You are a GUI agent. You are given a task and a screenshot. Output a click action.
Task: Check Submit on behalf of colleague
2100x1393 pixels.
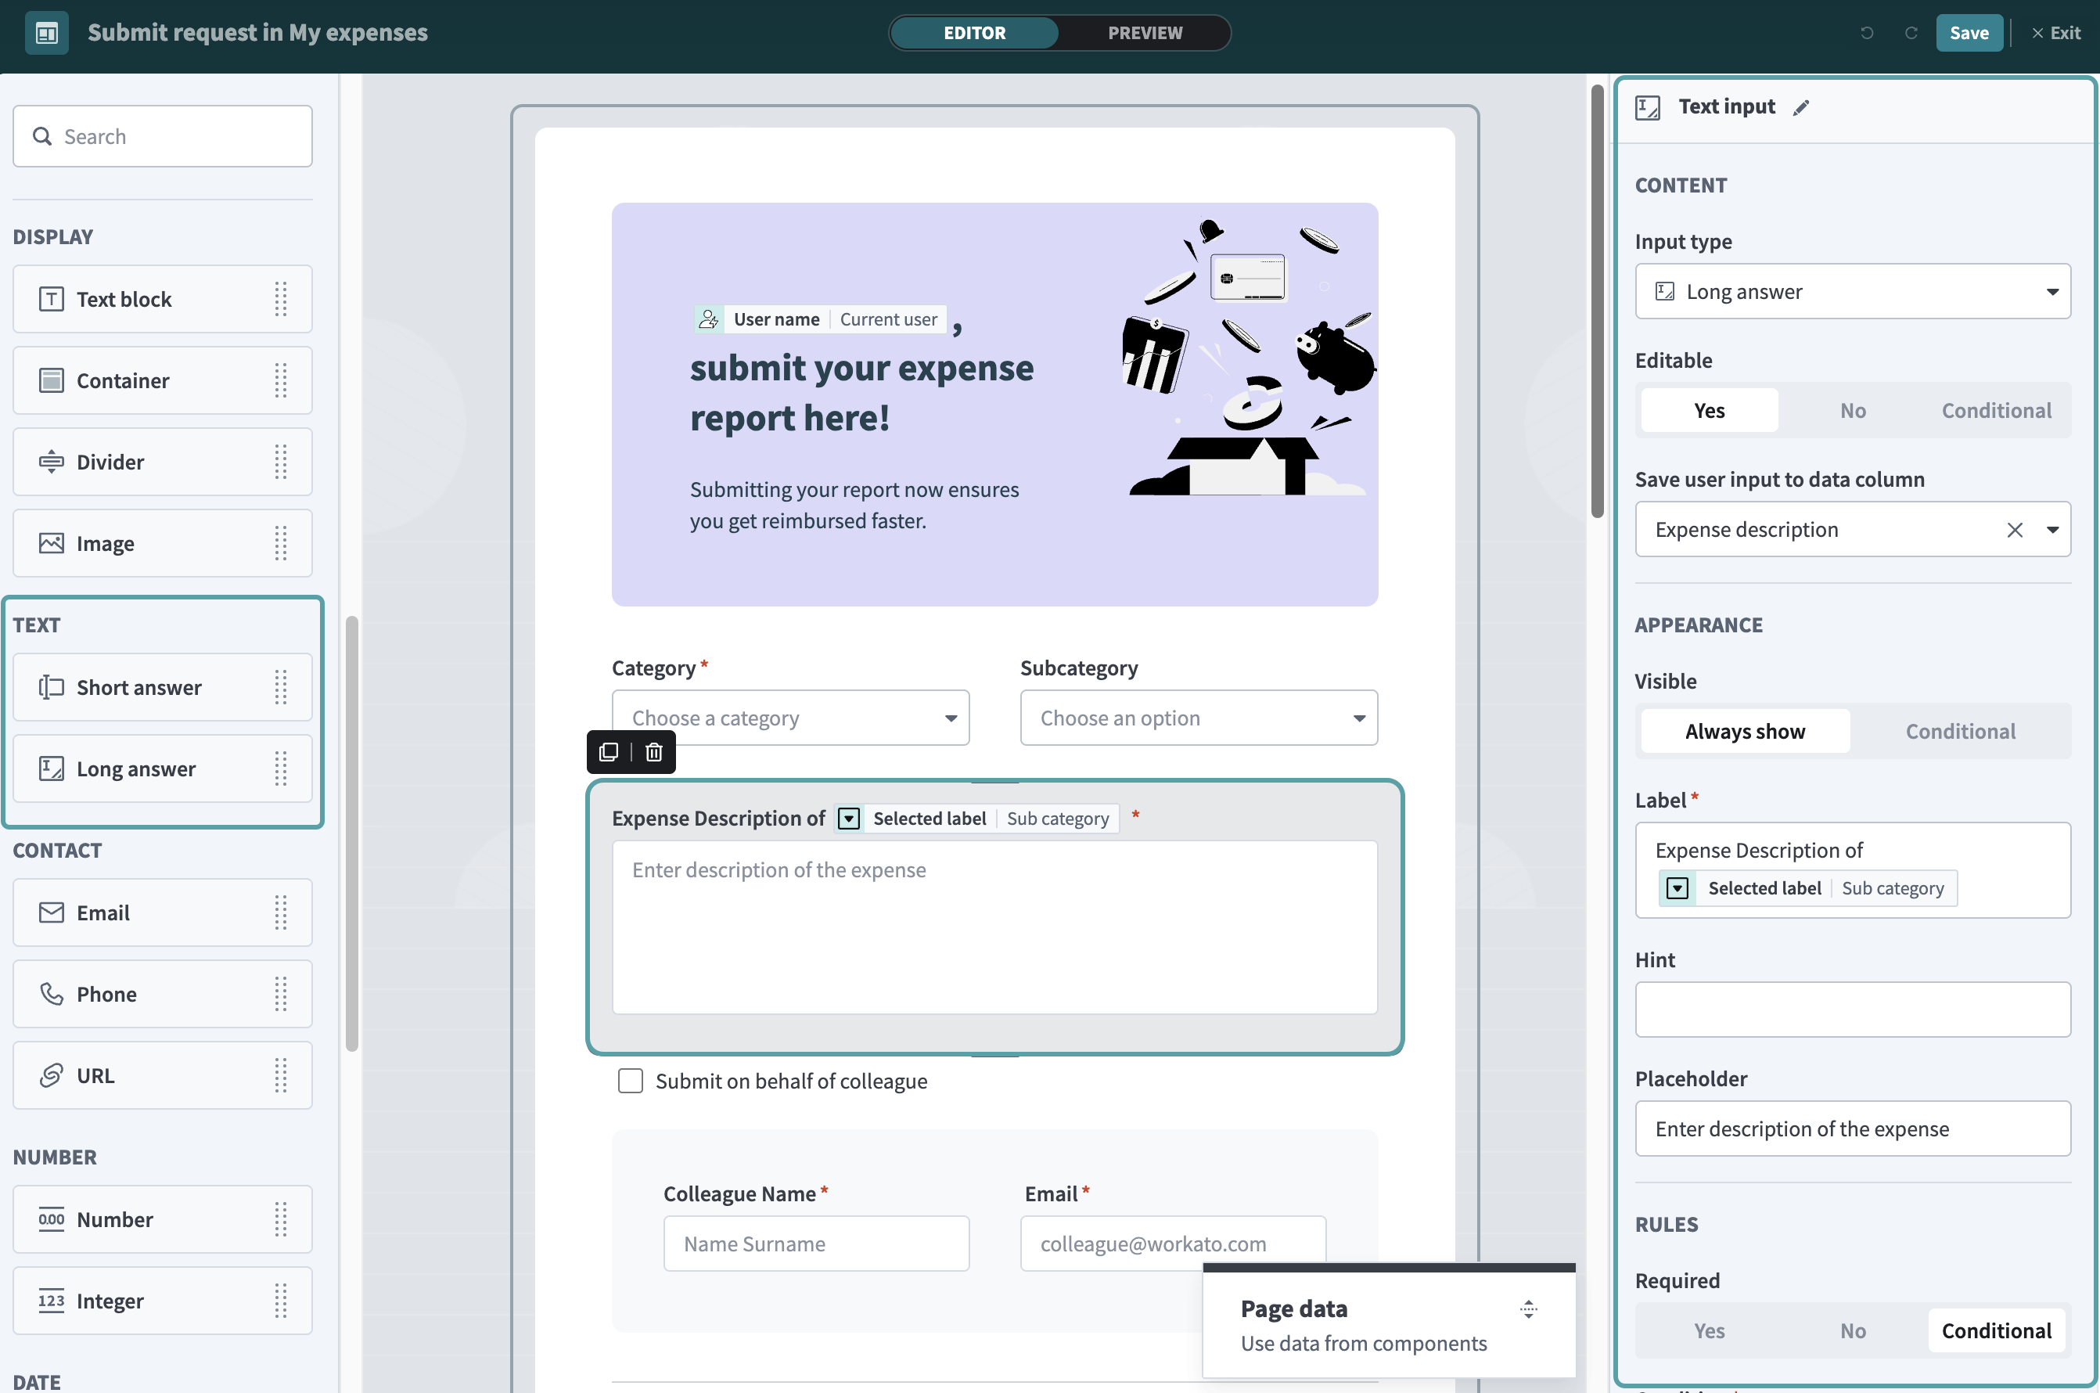click(630, 1080)
